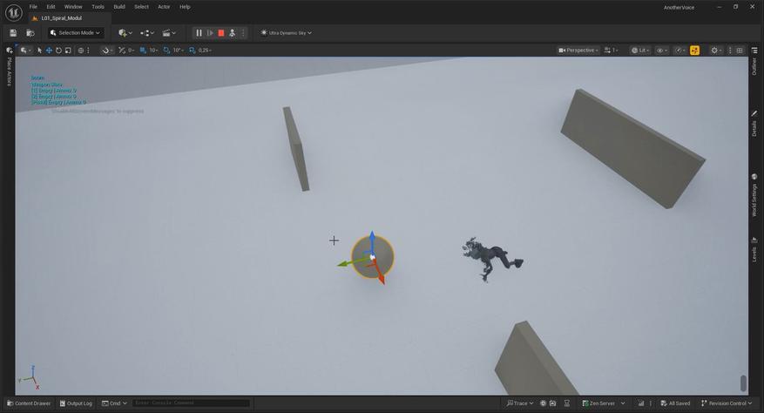764x413 pixels.
Task: Open the Help menu
Action: click(185, 7)
